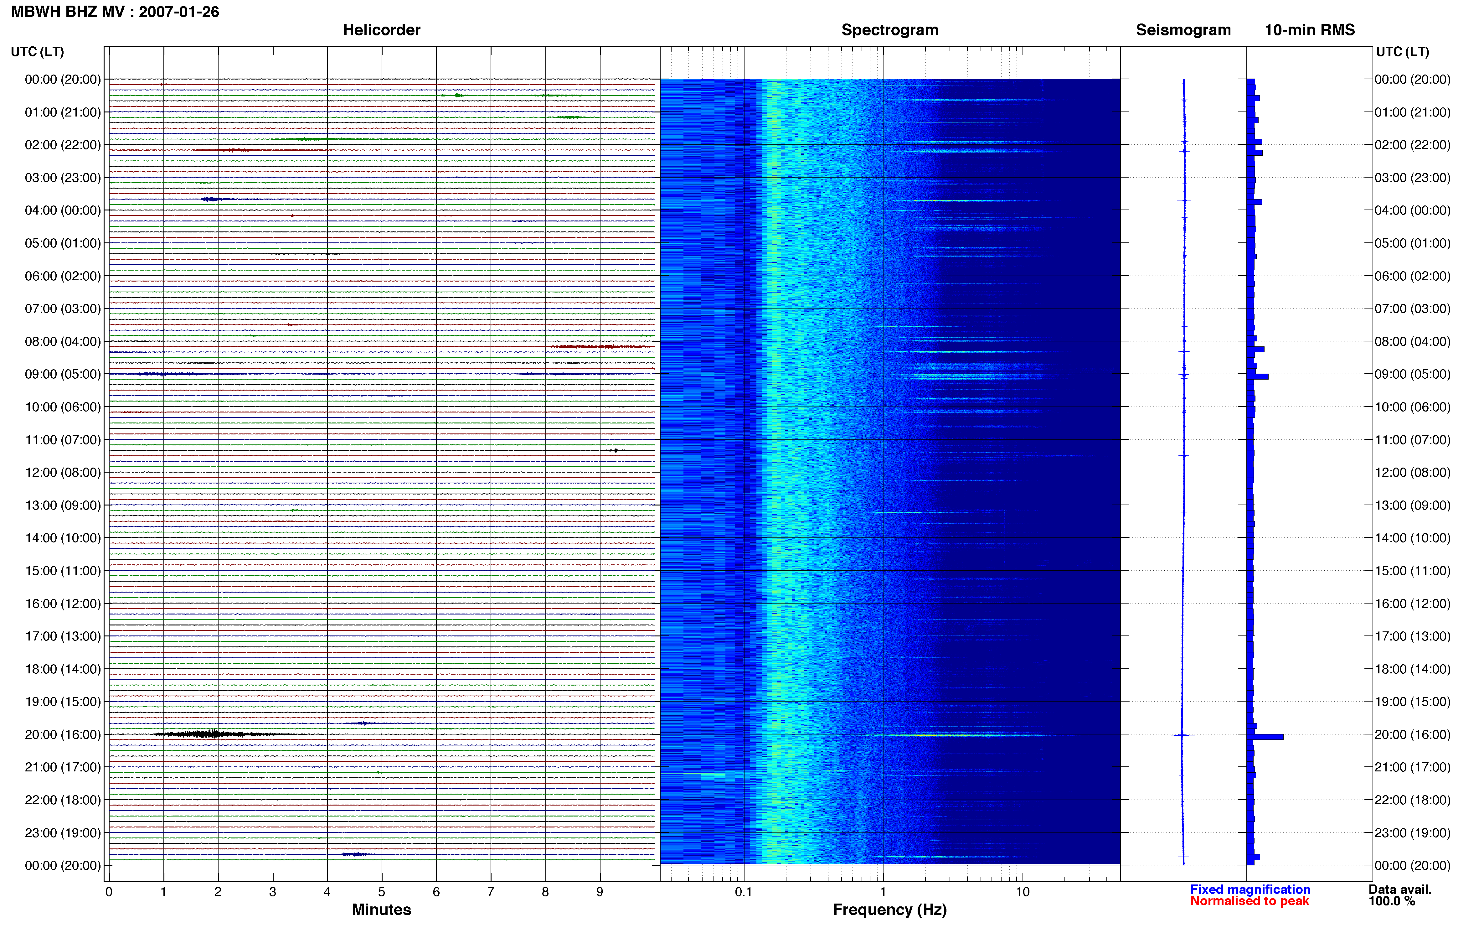The width and height of the screenshot is (1484, 928).
Task: Click the left '13:00 (09:00)' time label
Action: tap(63, 505)
